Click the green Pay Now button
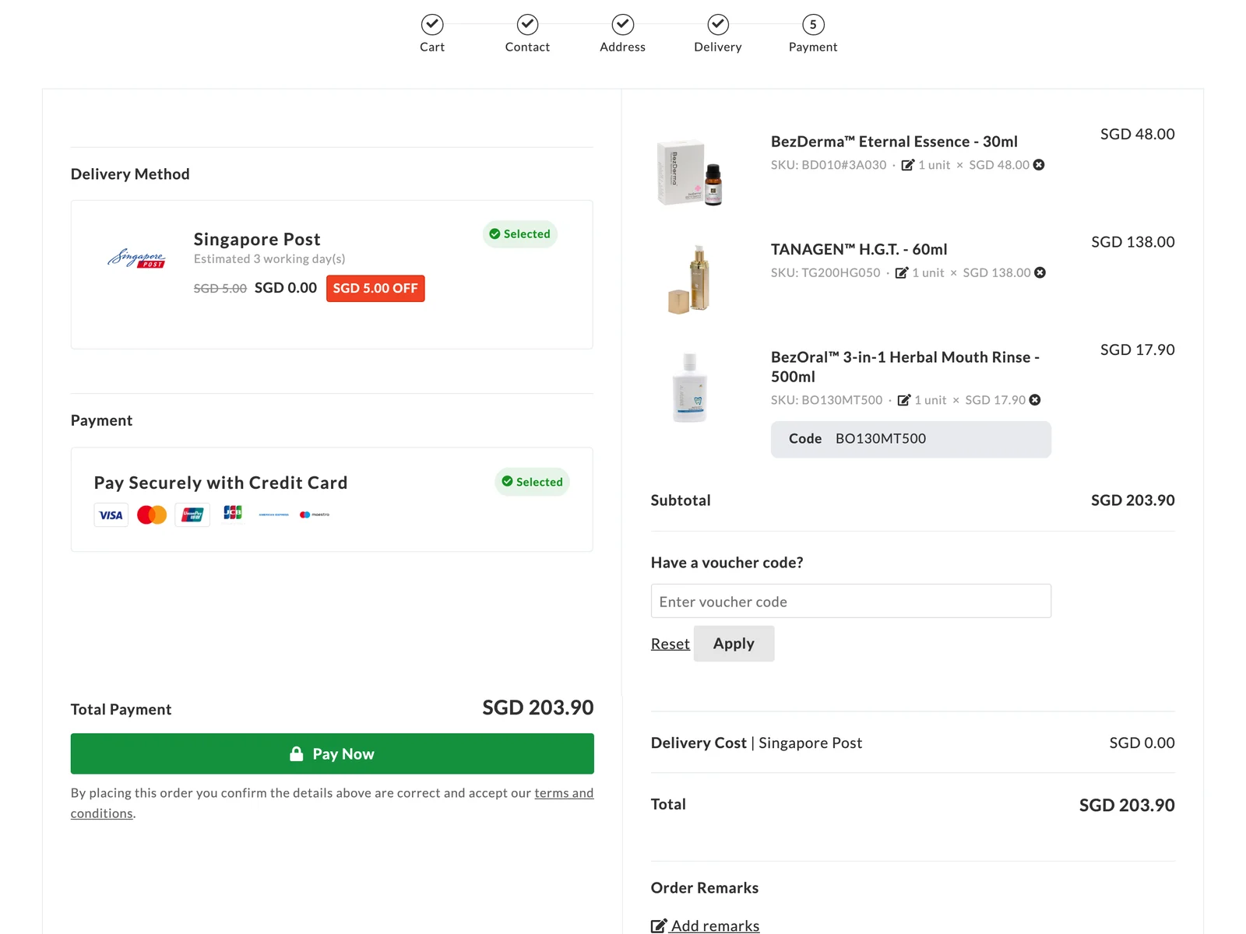 (x=333, y=754)
